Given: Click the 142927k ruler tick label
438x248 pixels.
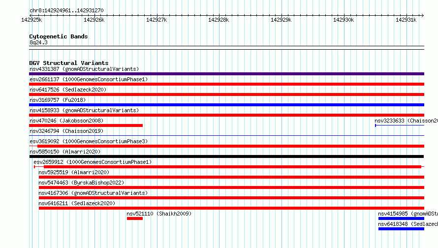Looking at the screenshot, I should 156,20.
